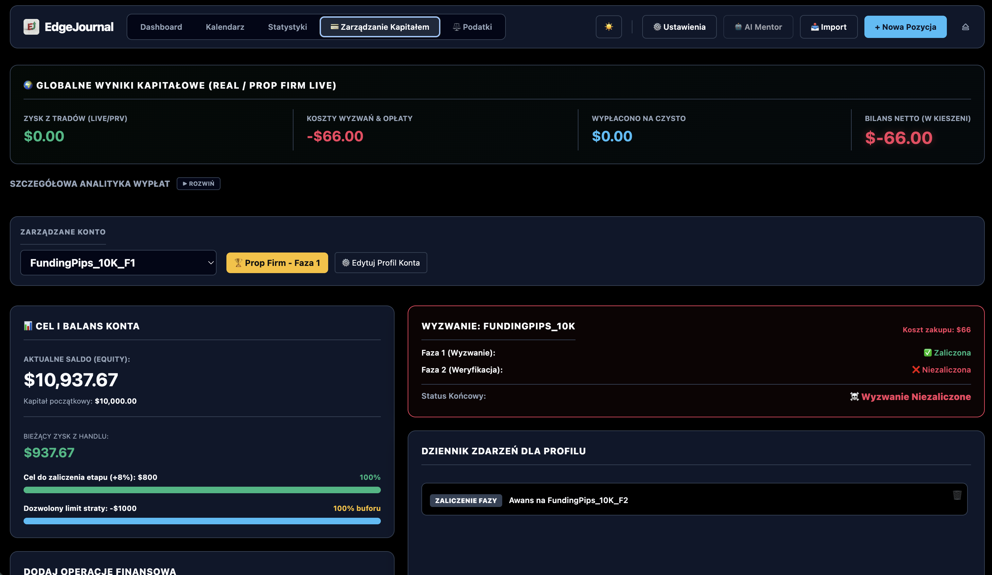The height and width of the screenshot is (575, 992).
Task: Toggle light theme with sun icon
Action: click(x=609, y=27)
